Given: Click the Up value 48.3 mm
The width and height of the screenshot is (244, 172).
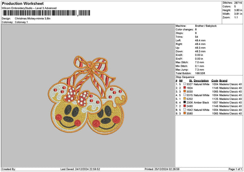Looking at the screenshot, I should pos(200,48).
